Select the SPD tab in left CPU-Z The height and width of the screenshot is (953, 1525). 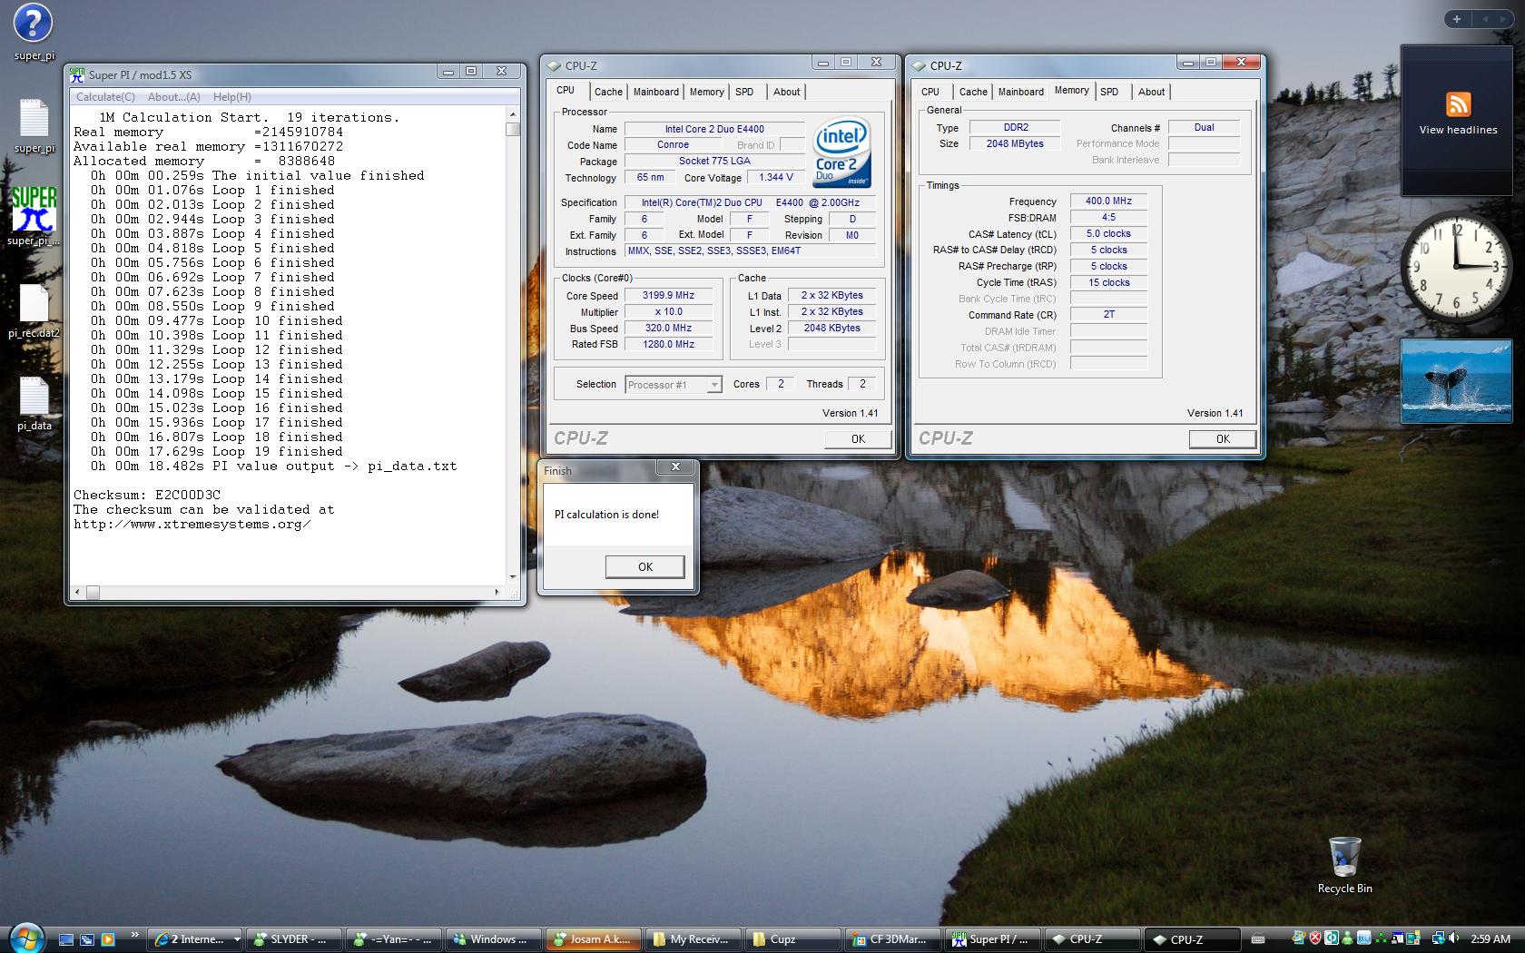pos(744,92)
